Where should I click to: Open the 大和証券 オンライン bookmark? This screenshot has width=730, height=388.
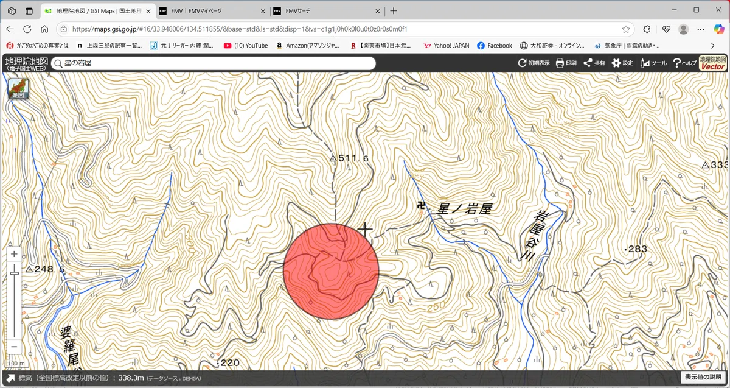(x=552, y=46)
